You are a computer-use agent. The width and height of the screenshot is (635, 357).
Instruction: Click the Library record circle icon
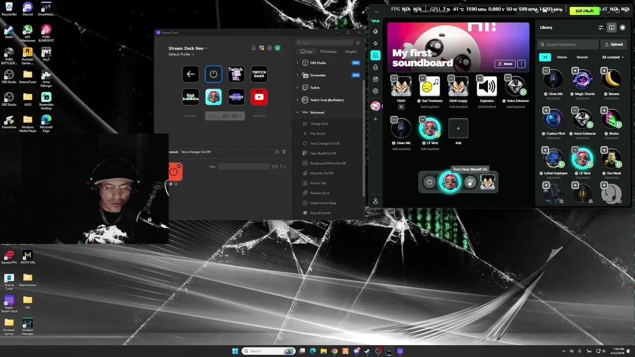click(x=623, y=28)
